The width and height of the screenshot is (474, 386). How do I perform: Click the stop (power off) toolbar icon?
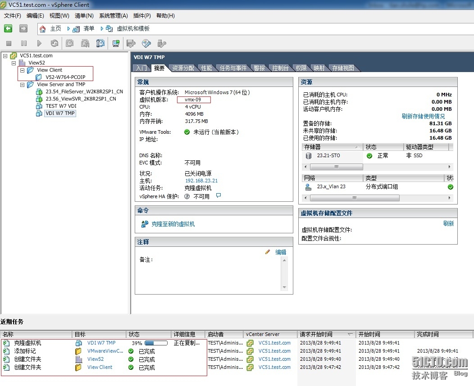point(9,44)
